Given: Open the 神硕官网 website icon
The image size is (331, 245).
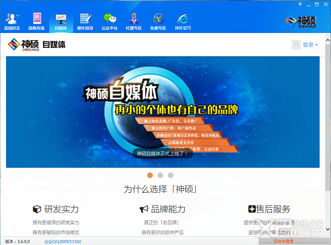Looking at the screenshot, I should tap(183, 21).
